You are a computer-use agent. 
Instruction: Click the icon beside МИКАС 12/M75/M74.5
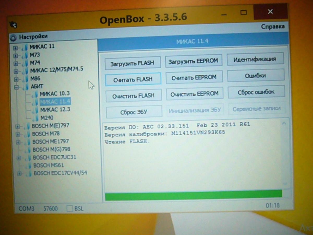point(25,71)
